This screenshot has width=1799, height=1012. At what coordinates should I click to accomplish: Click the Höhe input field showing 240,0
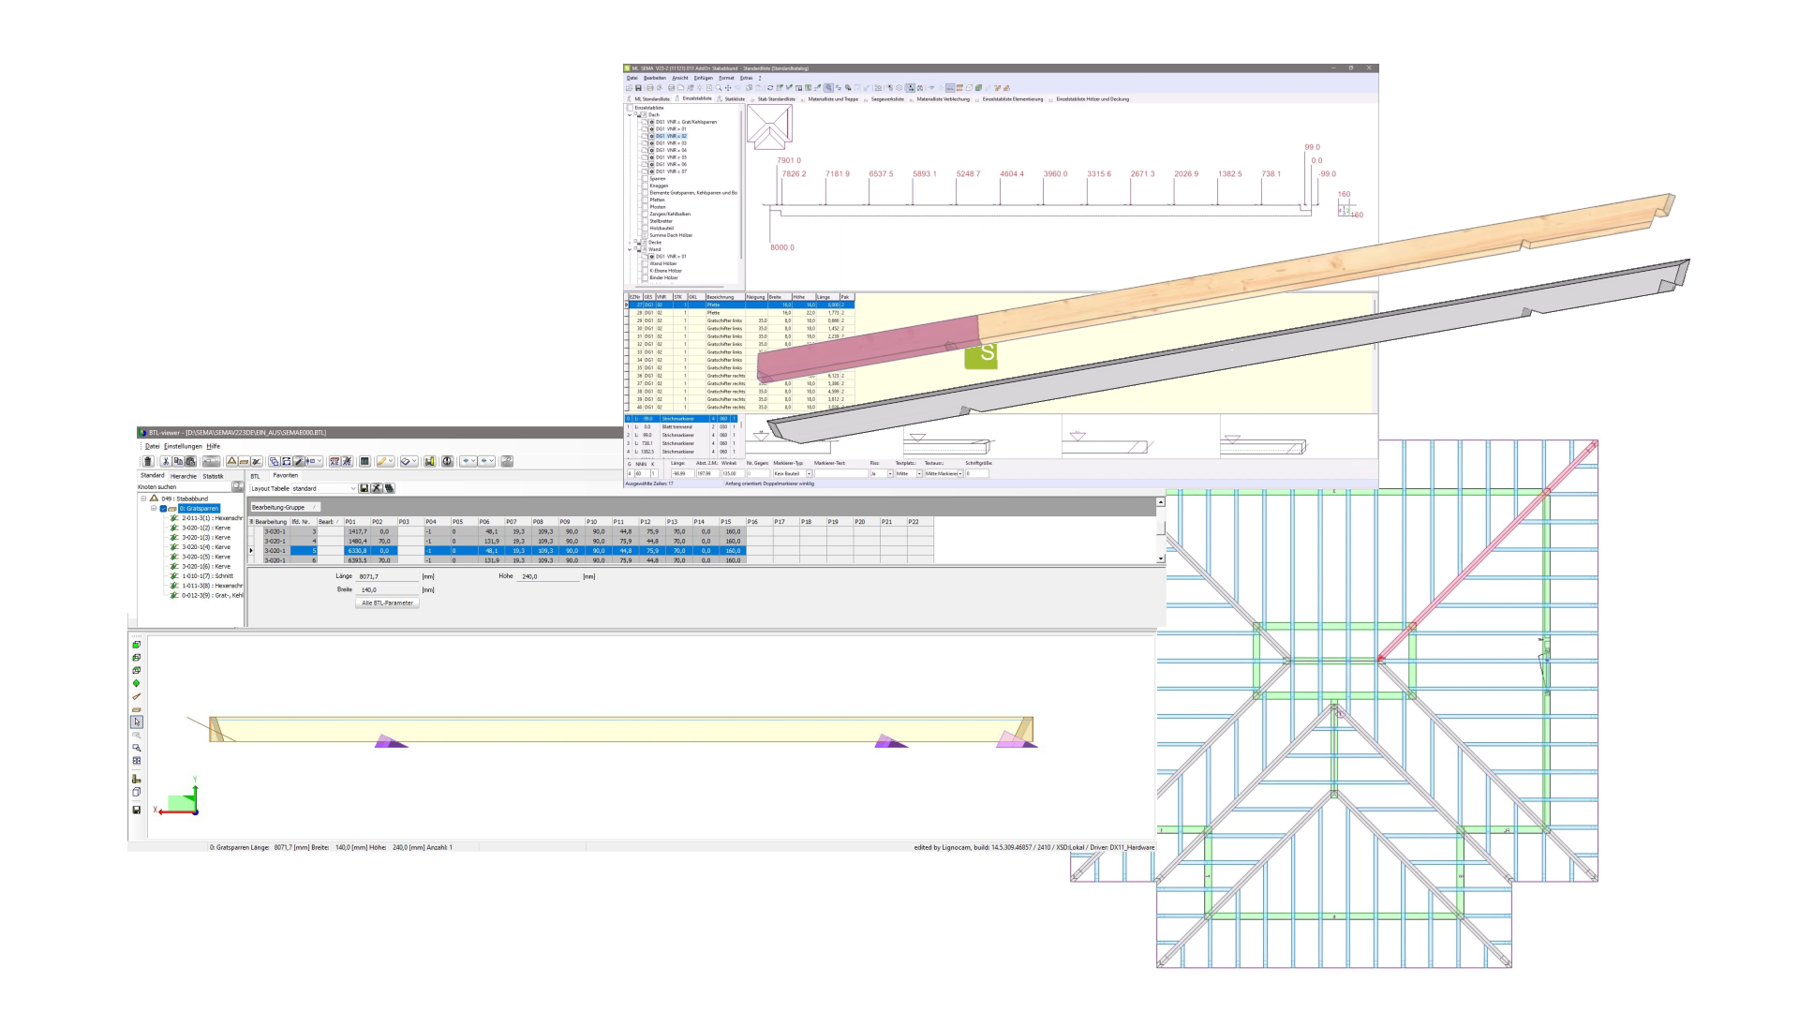550,577
